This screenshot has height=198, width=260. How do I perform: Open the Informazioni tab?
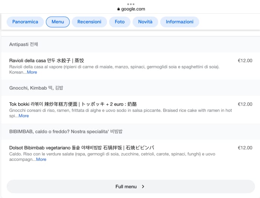click(x=179, y=22)
